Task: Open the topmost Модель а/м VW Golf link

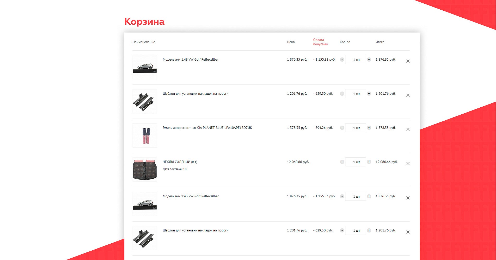Action: 191,60
